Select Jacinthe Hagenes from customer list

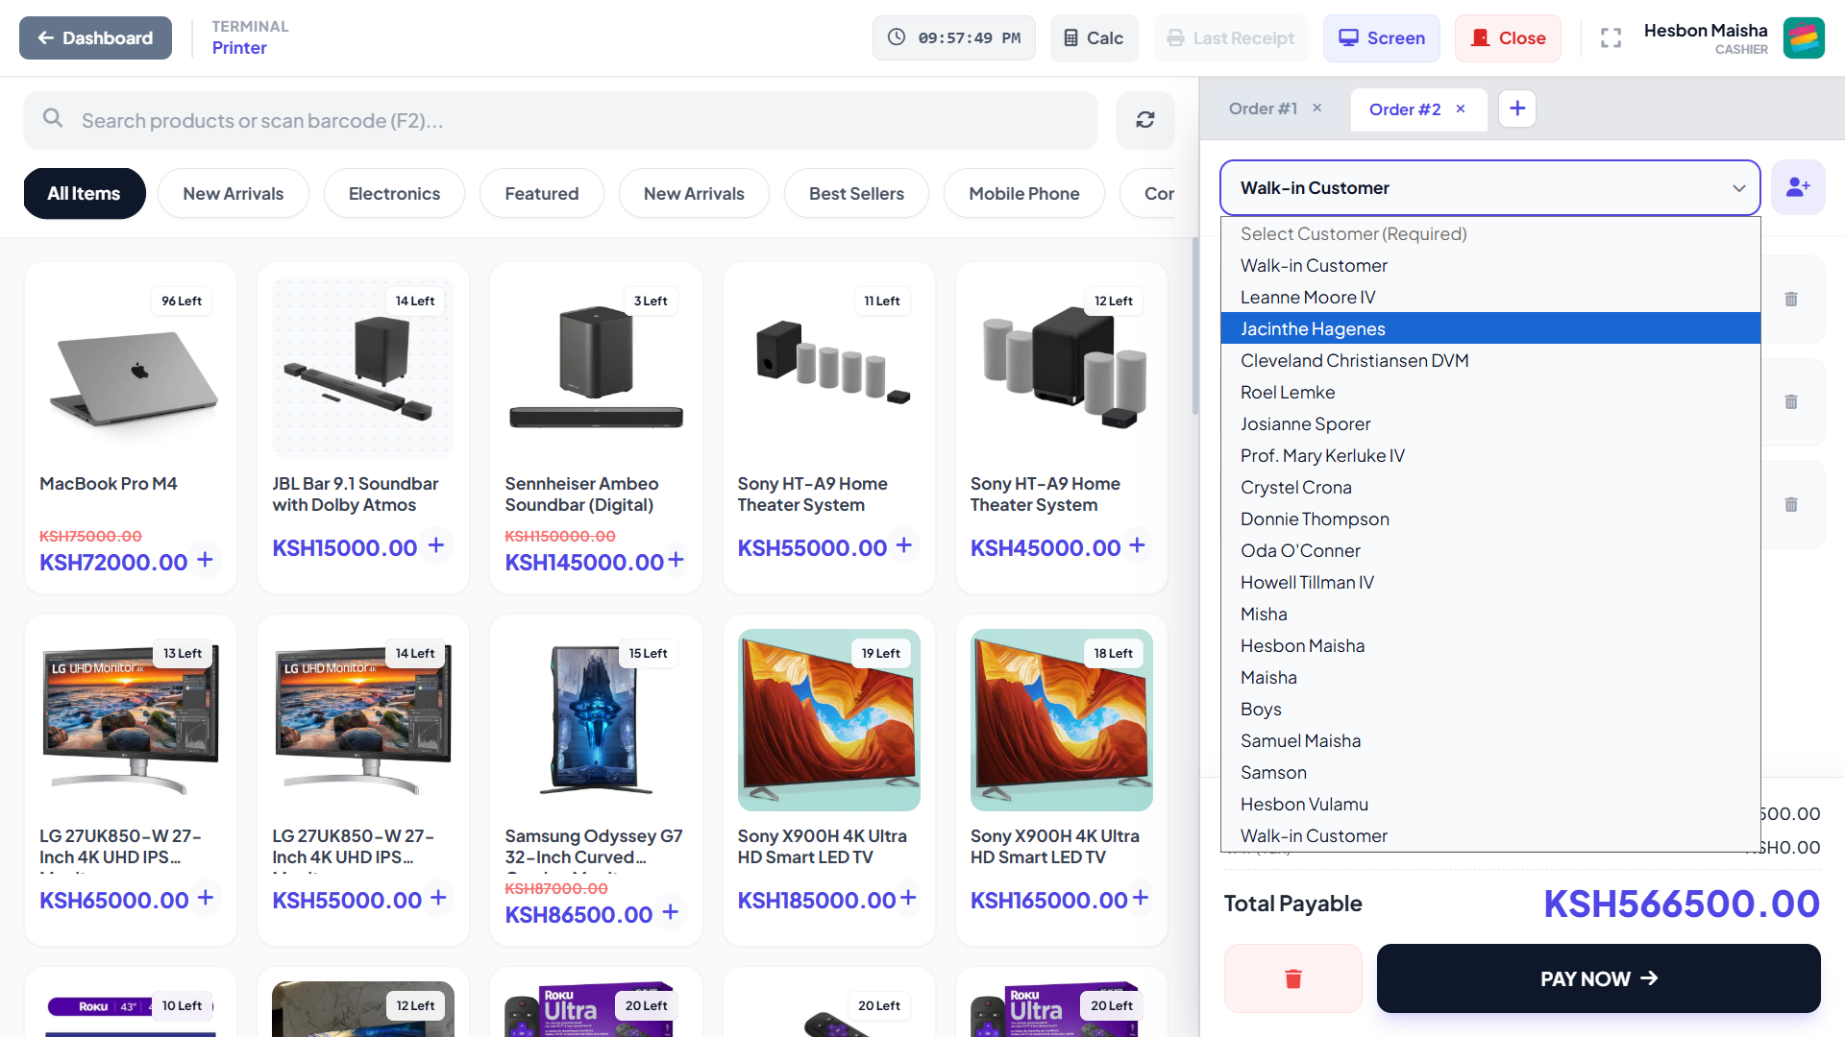point(1489,328)
